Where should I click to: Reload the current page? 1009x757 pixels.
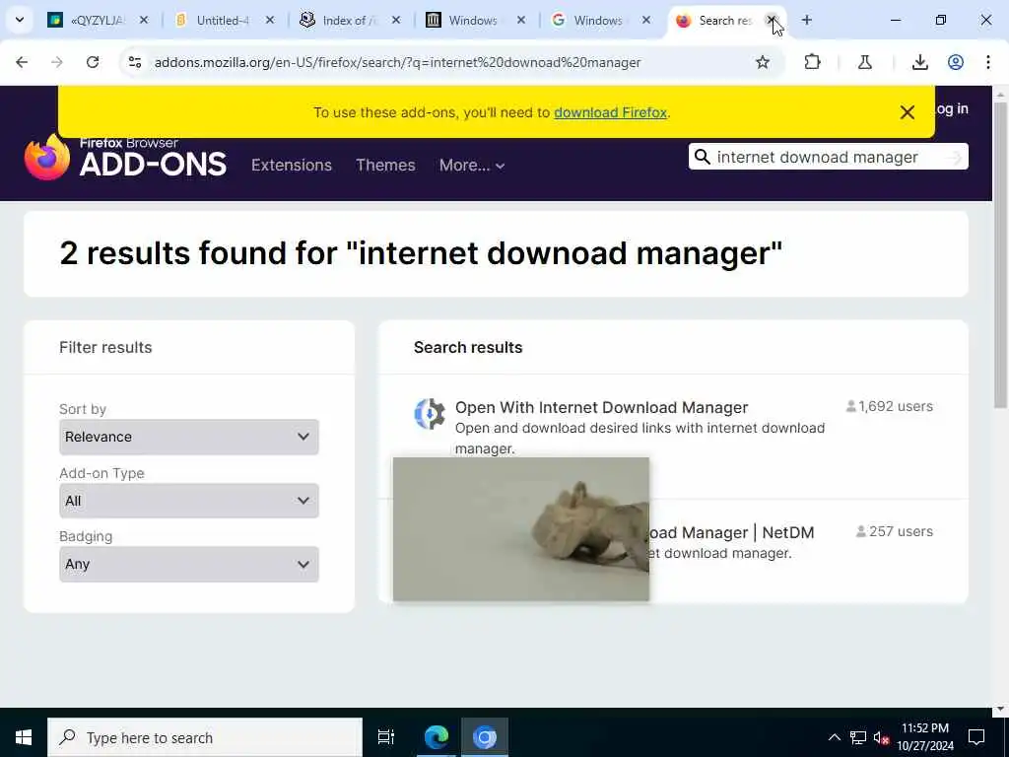point(93,62)
